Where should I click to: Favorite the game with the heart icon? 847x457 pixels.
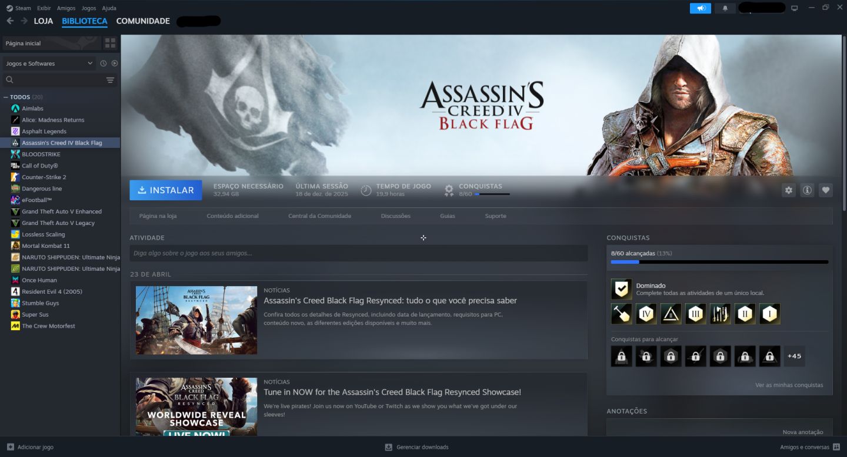click(x=826, y=190)
